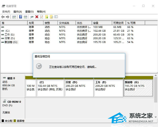Sort by the 状态 column header
158x127 pixels.
click(84, 23)
